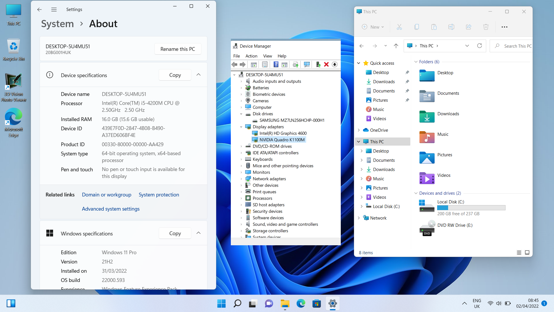Image resolution: width=554 pixels, height=312 pixels.
Task: Open the File menu in Device Manager
Action: pyautogui.click(x=237, y=56)
